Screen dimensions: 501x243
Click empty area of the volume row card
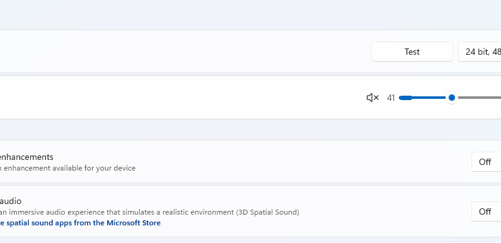point(192,98)
